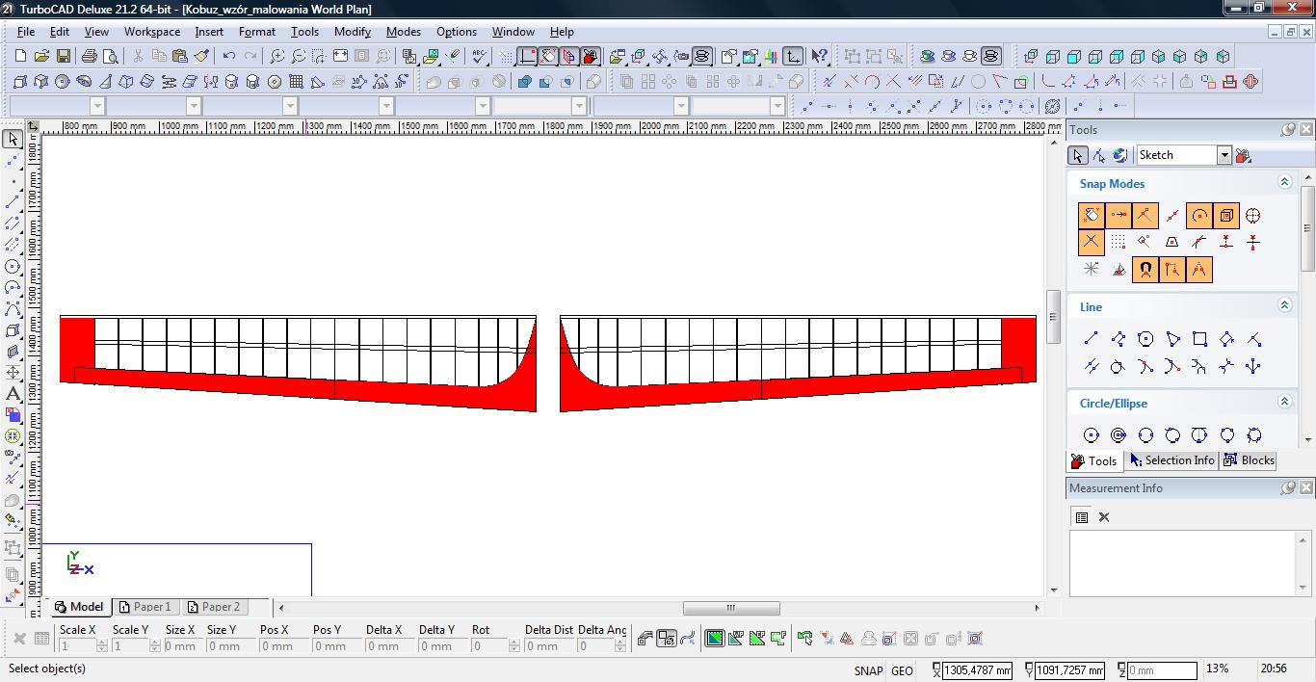
Task: Click the Zoom In magnifier icon
Action: (x=277, y=57)
